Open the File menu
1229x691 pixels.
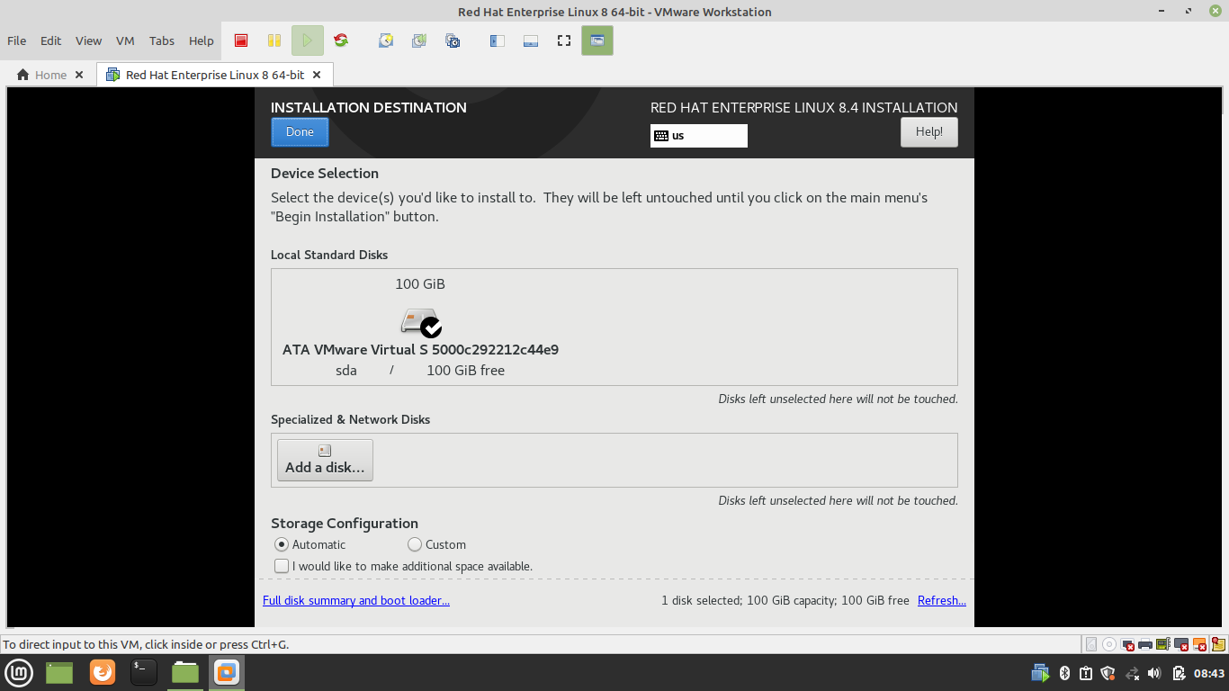[x=16, y=40]
